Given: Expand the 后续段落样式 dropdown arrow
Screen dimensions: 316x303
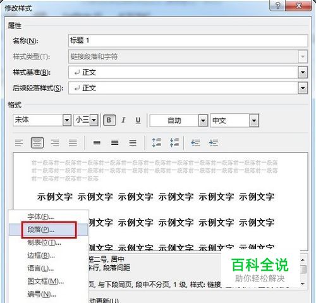Looking at the screenshot, I should 303,88.
